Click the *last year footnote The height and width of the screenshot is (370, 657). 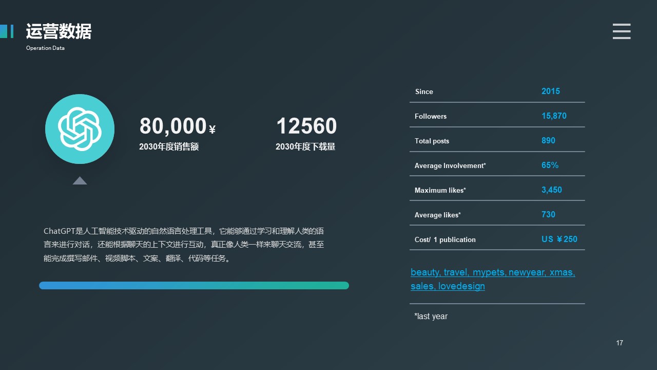(431, 317)
